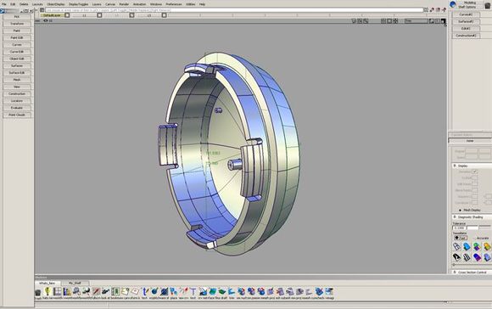Click the blue globe Modeling shelf icon

coord(453,4)
